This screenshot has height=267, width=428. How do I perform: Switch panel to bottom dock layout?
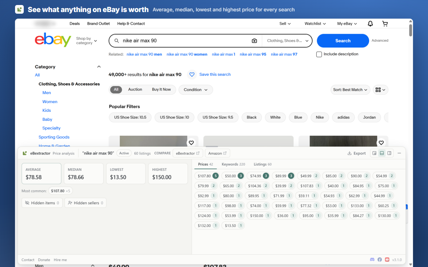(x=382, y=153)
